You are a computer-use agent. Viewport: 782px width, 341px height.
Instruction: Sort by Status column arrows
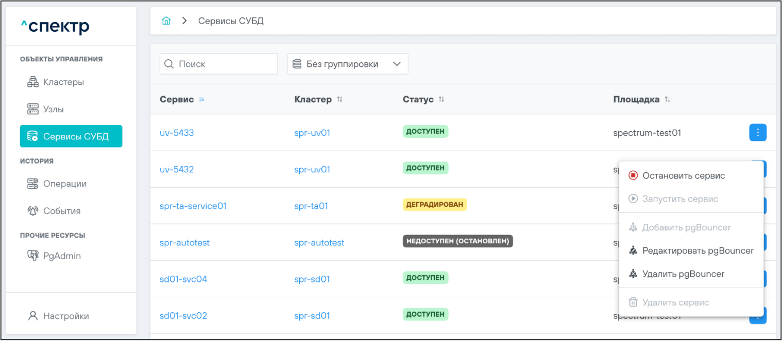click(441, 100)
